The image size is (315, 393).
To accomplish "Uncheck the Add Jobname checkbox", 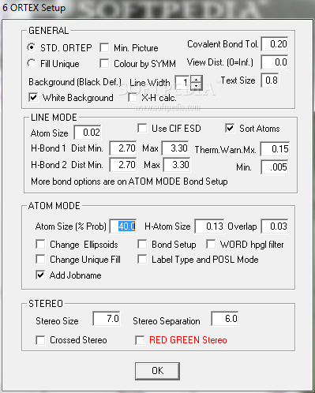I will point(40,275).
